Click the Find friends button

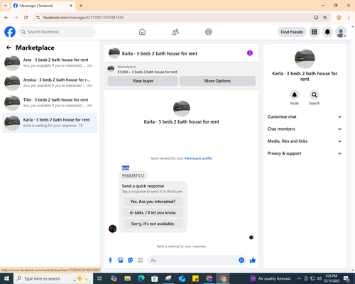(292, 32)
